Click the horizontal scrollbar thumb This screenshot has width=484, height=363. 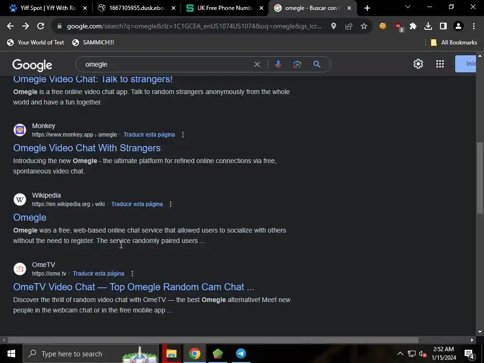coord(213,340)
